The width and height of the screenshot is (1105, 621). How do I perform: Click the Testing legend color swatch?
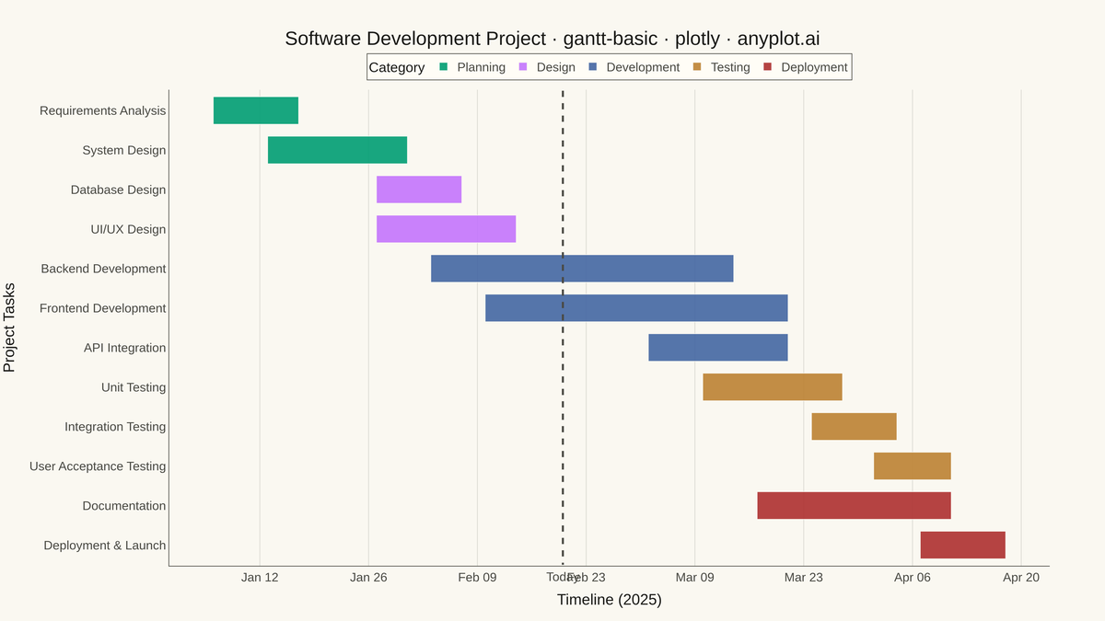coord(697,66)
